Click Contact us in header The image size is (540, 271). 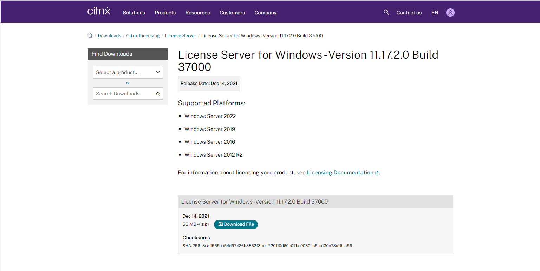point(409,13)
